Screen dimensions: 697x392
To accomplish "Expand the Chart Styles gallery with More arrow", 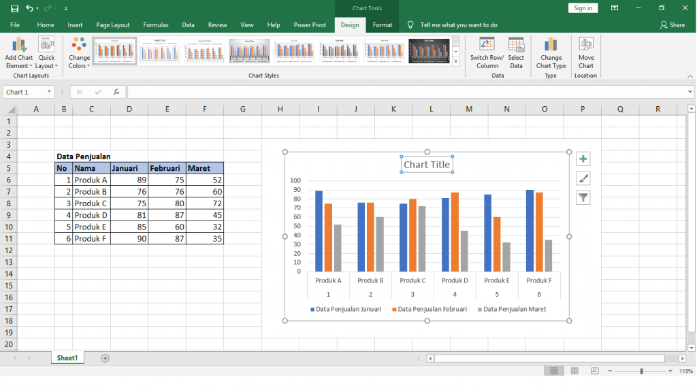I will coord(456,61).
